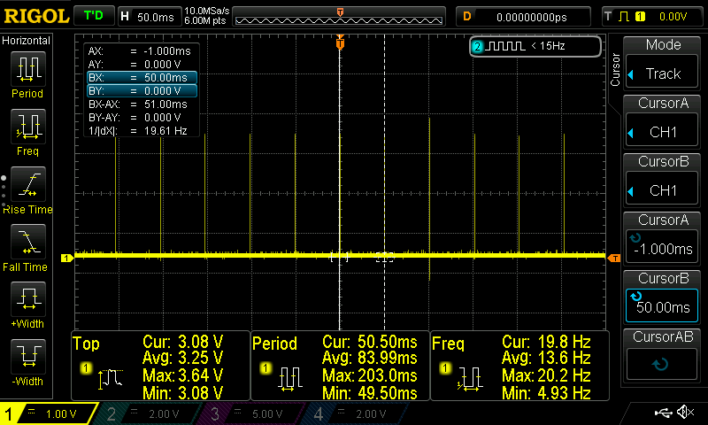708x425 pixels.
Task: Click the speaker mute icon
Action: coord(684,413)
